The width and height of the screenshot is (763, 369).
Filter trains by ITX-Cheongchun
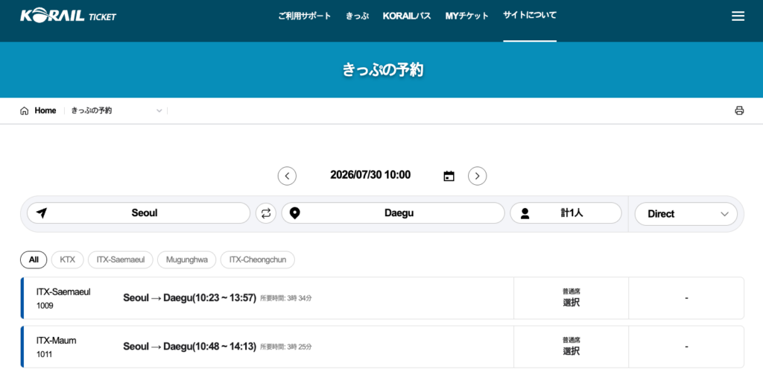pos(257,259)
